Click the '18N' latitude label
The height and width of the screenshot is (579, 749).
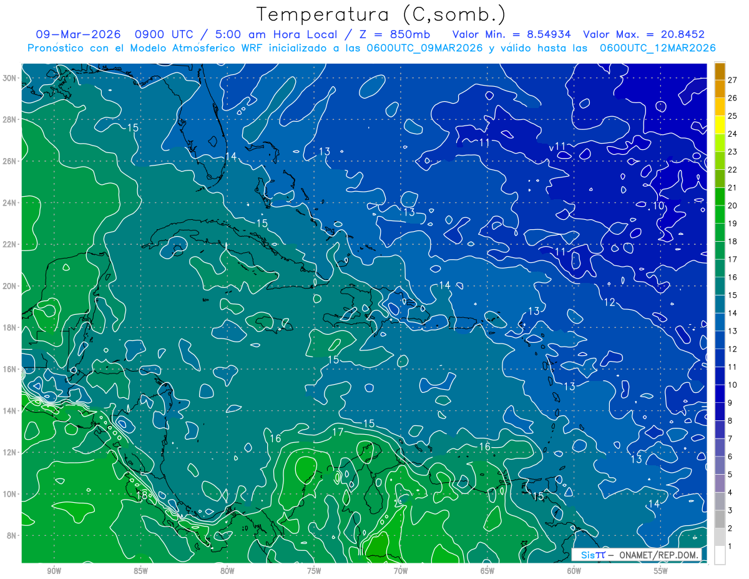coord(11,327)
